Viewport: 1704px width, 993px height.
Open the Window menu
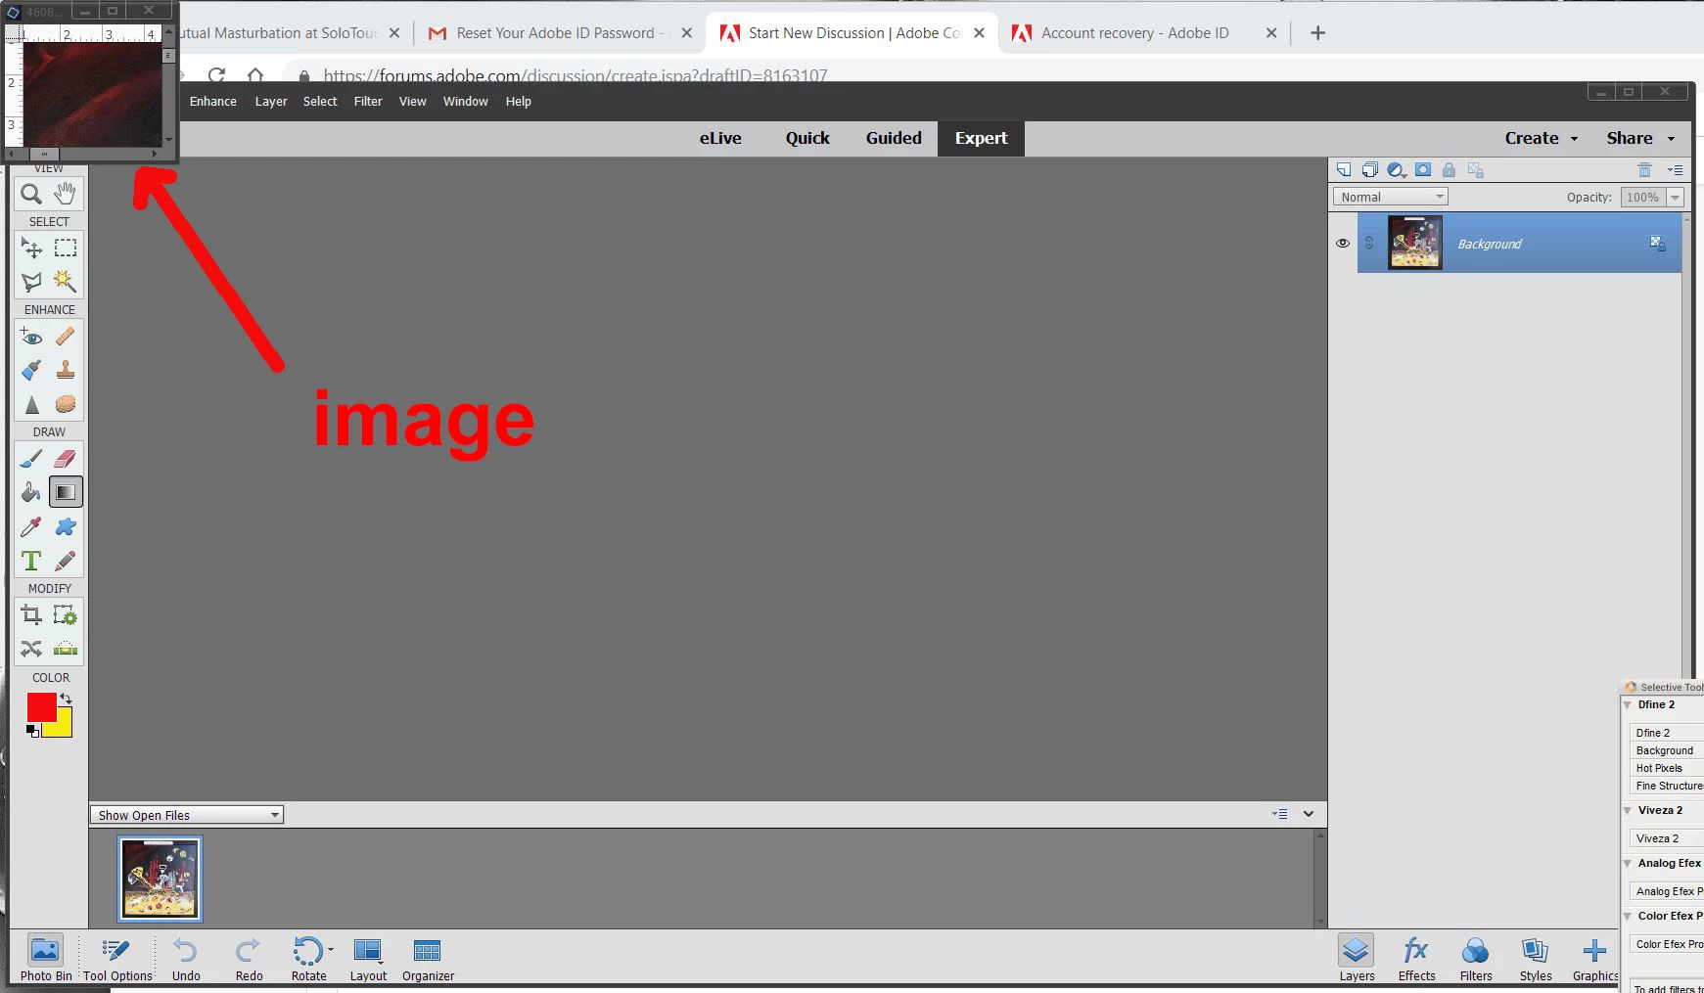coord(466,102)
